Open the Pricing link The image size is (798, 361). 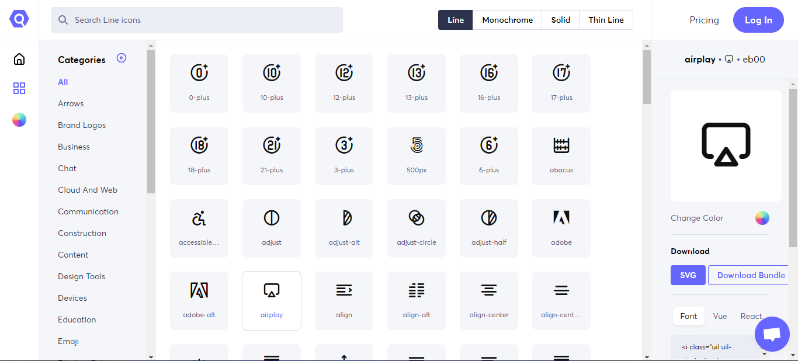(705, 20)
